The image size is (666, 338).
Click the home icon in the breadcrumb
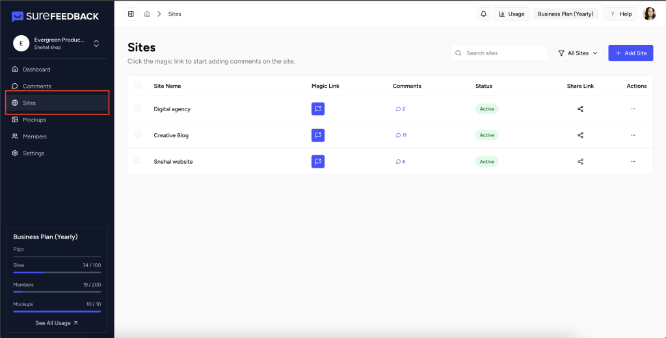[147, 14]
